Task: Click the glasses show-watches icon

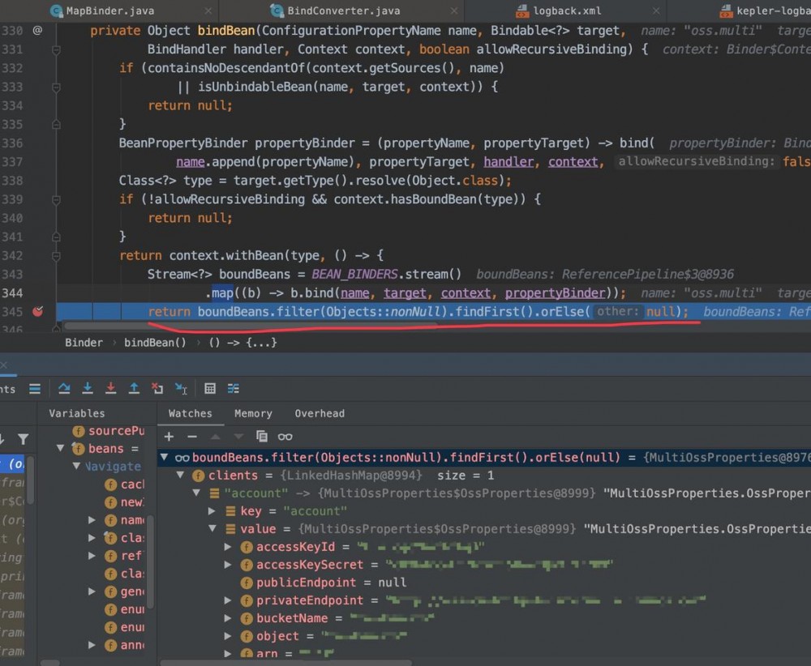Action: coord(285,437)
